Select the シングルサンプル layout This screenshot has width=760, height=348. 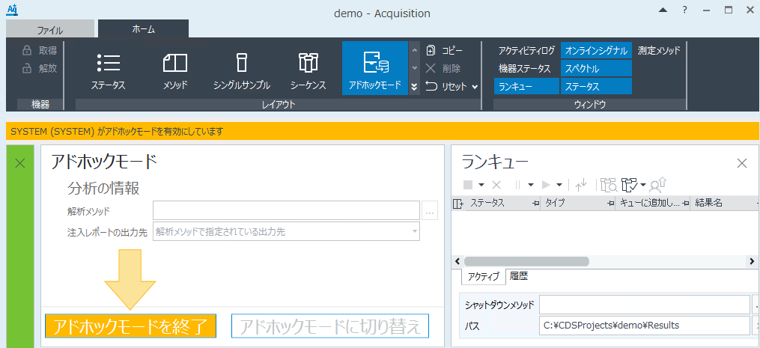point(241,71)
